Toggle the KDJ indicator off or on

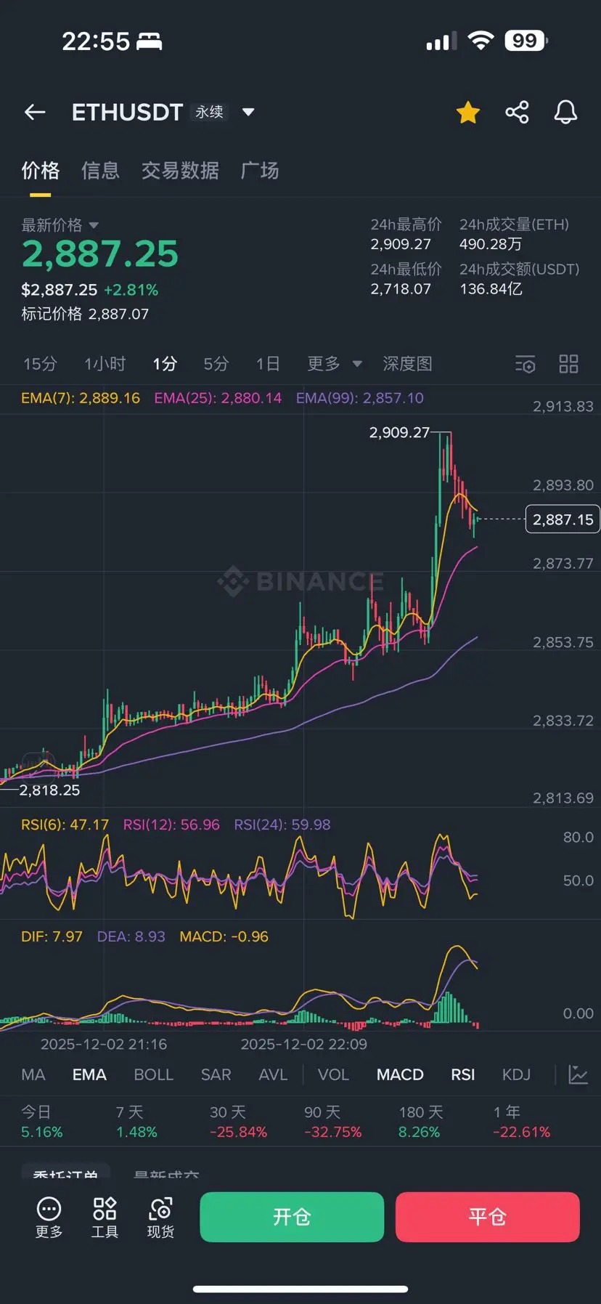(x=516, y=1074)
